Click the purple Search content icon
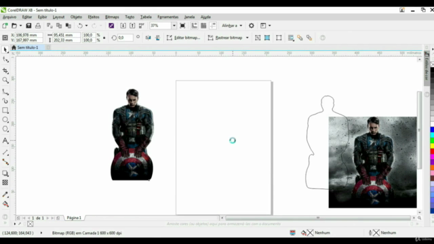Viewport: 434px width, 244px height. [x=111, y=26]
